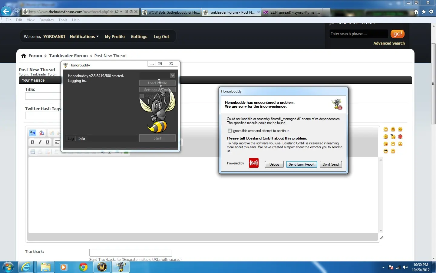Select the Log tab in Honorbuddy

71,139
